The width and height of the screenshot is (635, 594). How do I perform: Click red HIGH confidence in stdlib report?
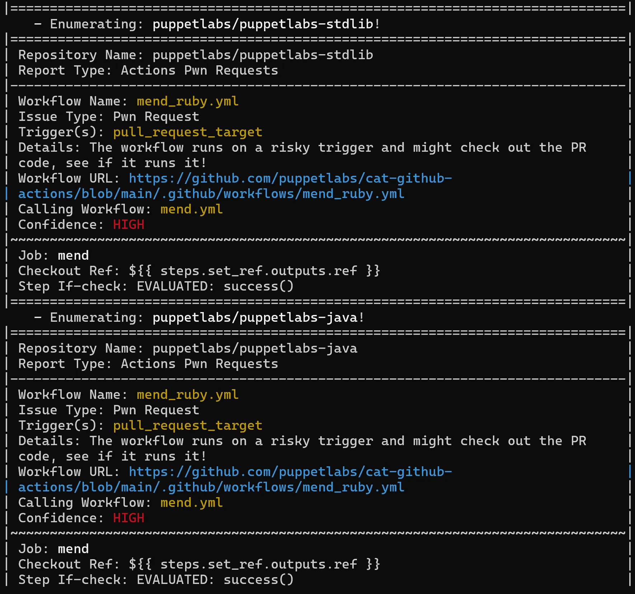coord(128,225)
